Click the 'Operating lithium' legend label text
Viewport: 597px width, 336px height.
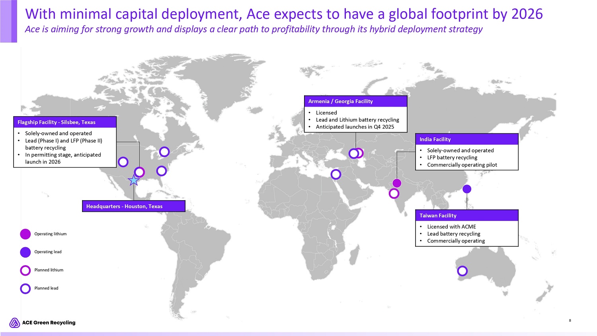51,234
